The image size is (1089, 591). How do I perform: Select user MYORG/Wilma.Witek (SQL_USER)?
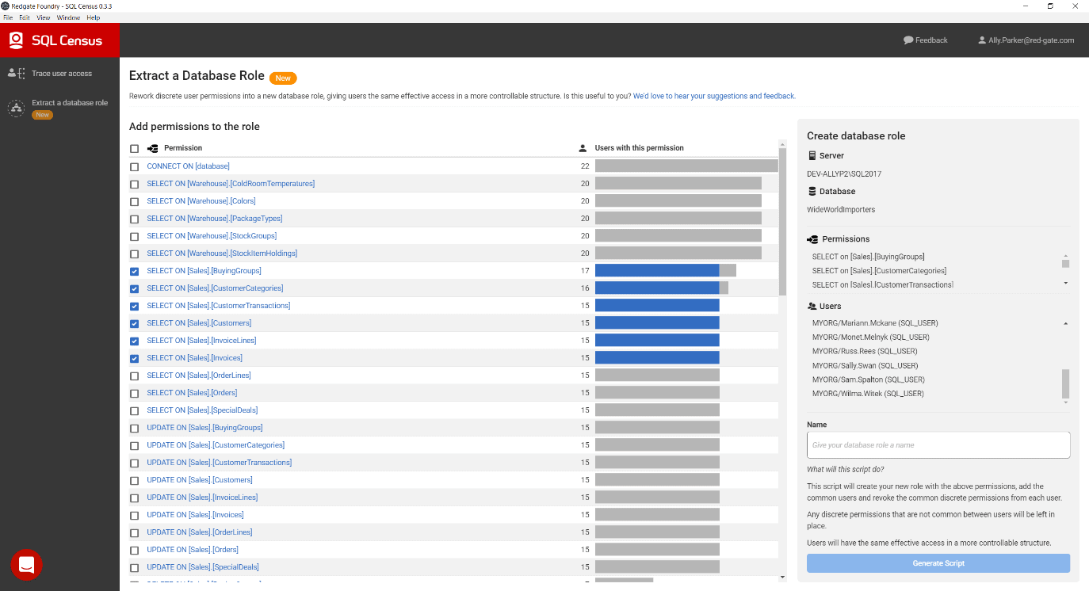click(x=868, y=394)
